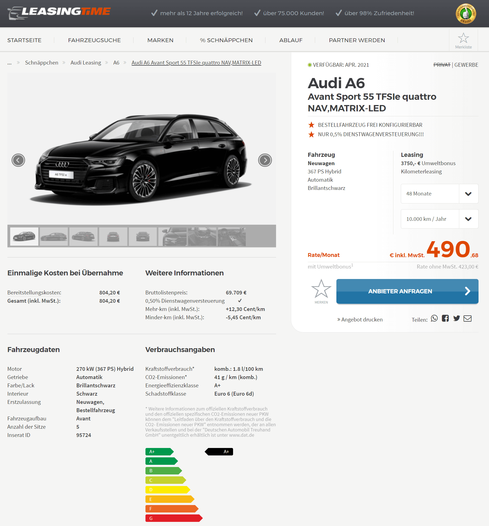
Task: Select seventh thumbnail of interior seats
Action: (x=202, y=236)
